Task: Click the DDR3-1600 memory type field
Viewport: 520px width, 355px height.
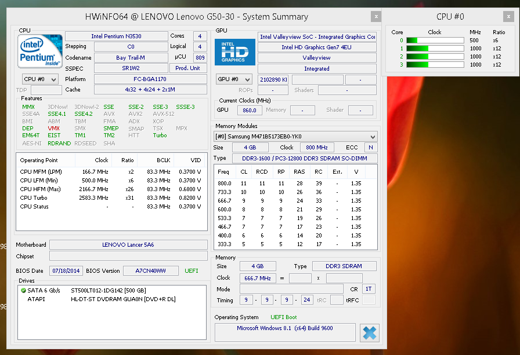Action: [x=305, y=159]
